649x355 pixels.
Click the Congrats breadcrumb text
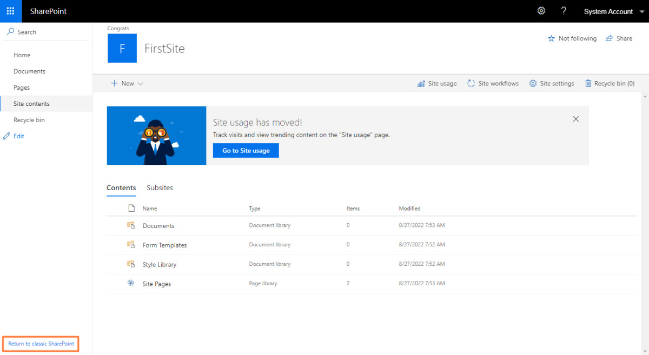[118, 29]
